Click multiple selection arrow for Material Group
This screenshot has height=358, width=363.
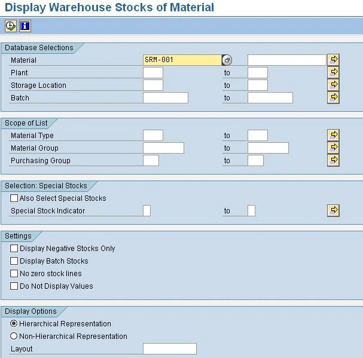click(334, 148)
